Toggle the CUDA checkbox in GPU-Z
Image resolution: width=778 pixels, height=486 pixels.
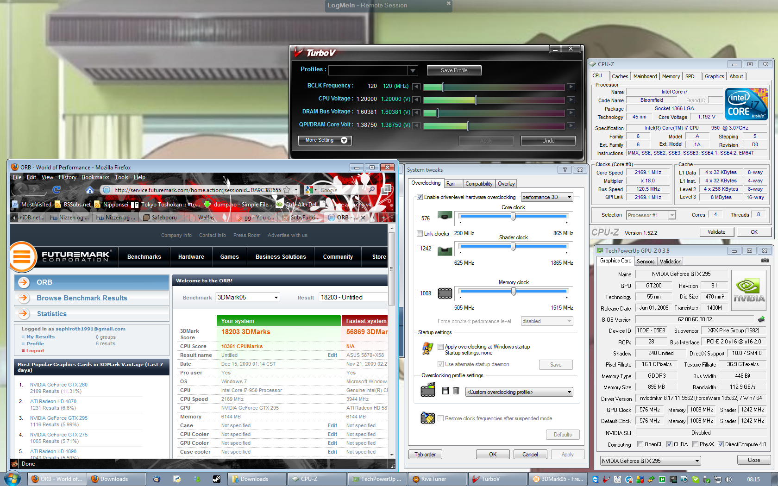pyautogui.click(x=669, y=444)
